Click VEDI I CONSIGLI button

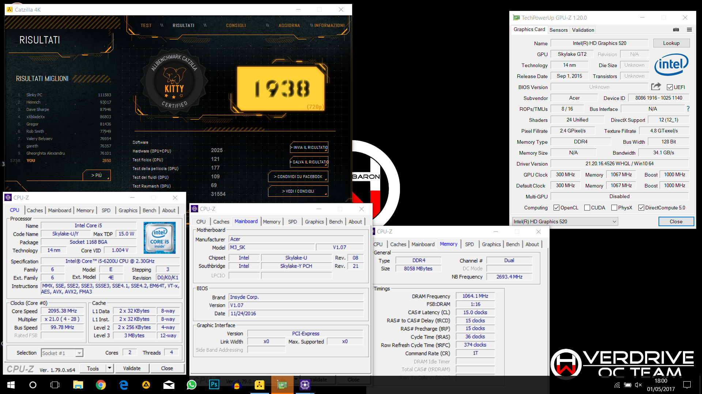click(x=298, y=191)
